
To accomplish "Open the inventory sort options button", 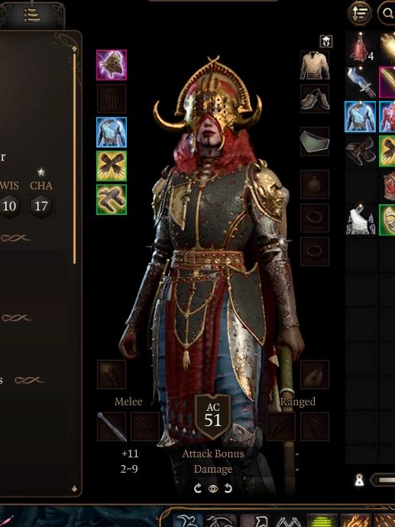I will coord(360,13).
